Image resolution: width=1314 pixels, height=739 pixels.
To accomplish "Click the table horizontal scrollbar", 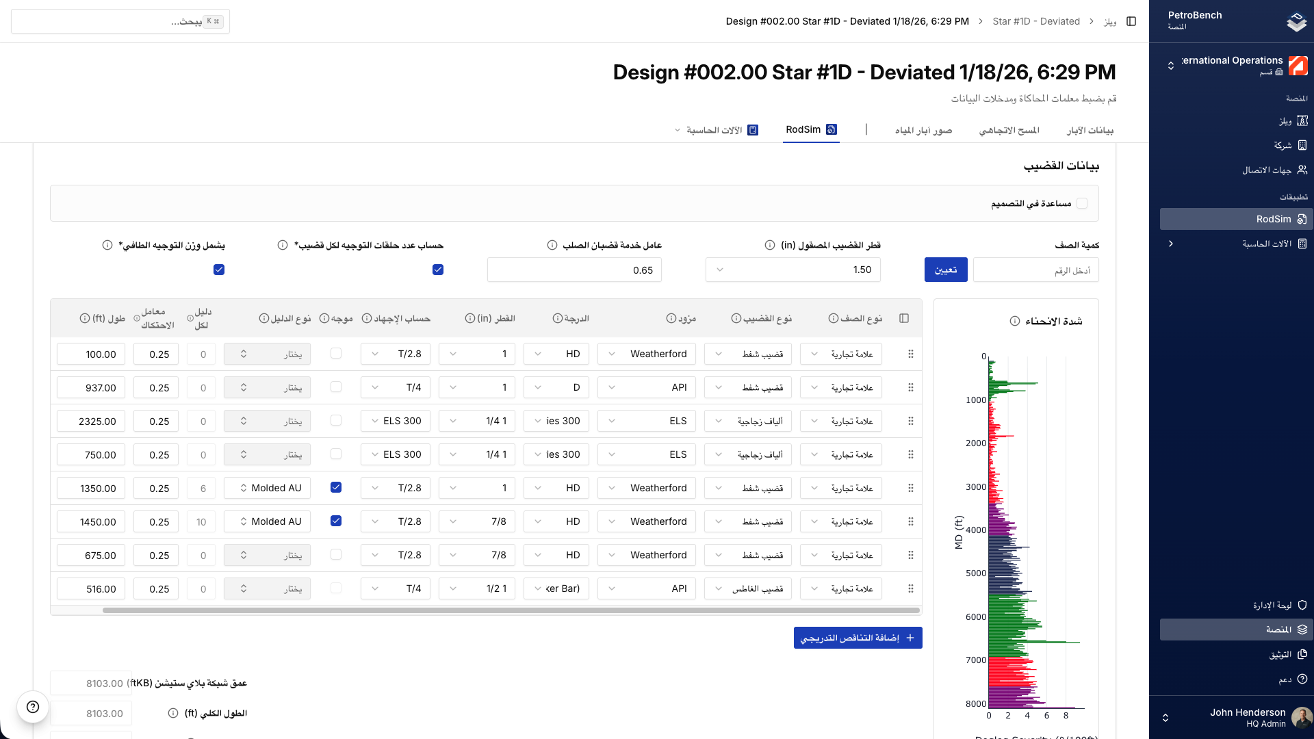I will coord(511,610).
